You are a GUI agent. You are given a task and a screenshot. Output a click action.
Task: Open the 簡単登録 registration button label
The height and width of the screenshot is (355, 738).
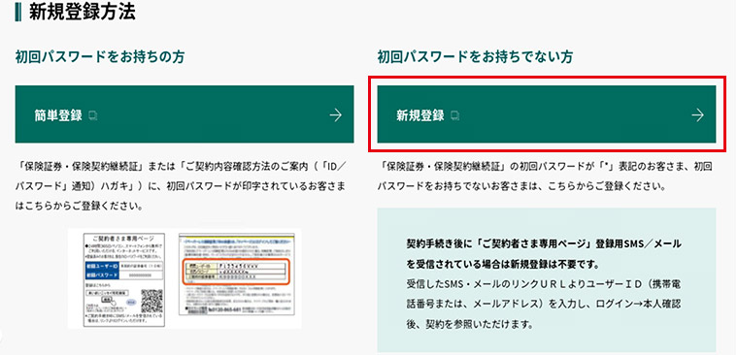[58, 115]
